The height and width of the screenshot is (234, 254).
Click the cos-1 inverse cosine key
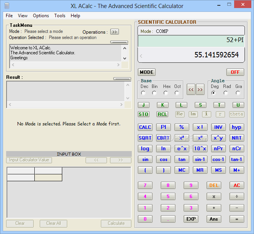tap(218, 159)
